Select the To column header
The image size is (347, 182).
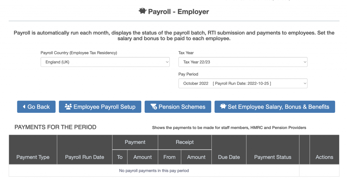(x=120, y=157)
